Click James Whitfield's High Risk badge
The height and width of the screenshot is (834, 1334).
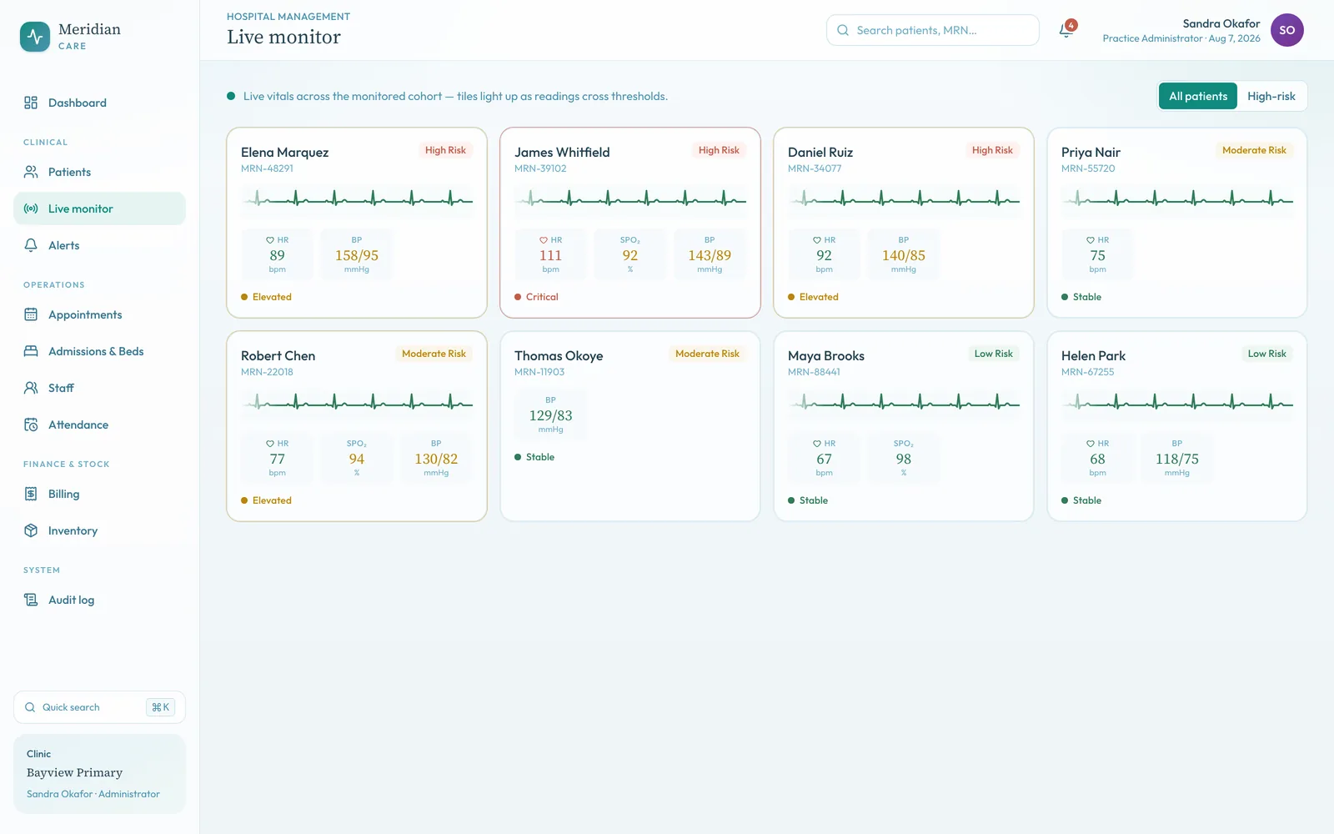tap(719, 150)
